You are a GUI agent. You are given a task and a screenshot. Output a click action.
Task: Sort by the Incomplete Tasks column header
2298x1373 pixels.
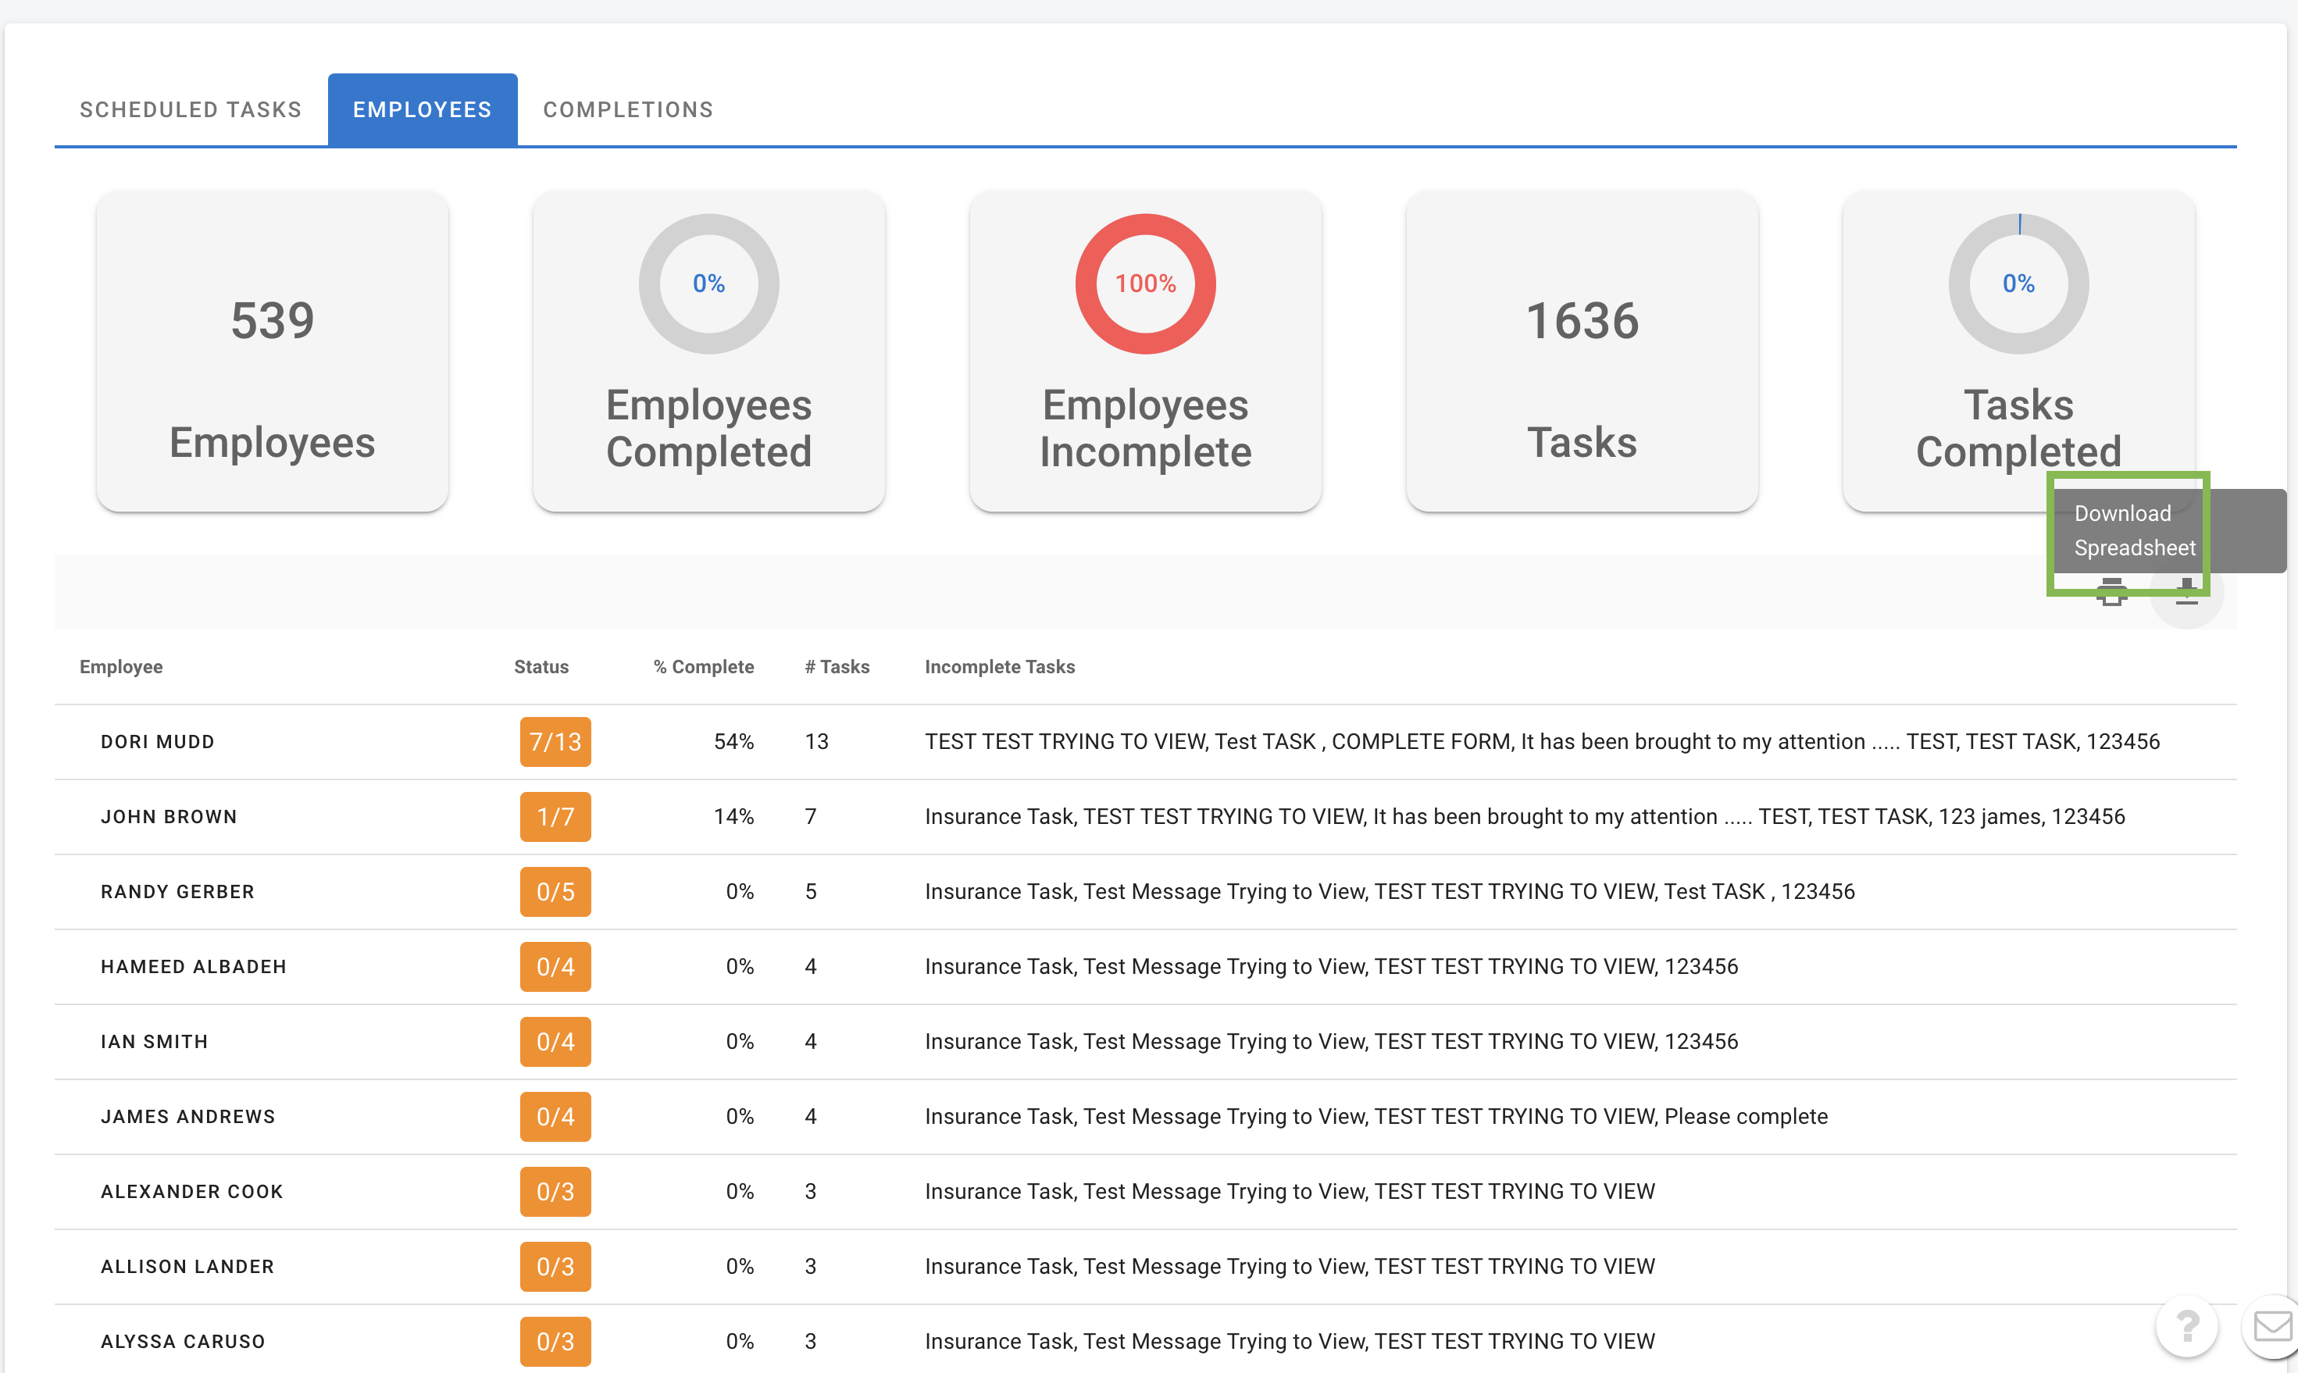[x=999, y=666]
